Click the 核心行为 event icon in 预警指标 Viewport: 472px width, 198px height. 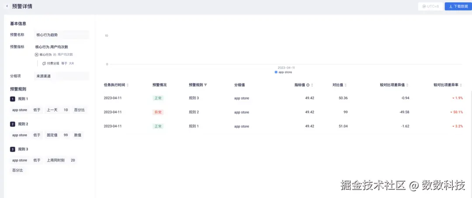pos(37,55)
